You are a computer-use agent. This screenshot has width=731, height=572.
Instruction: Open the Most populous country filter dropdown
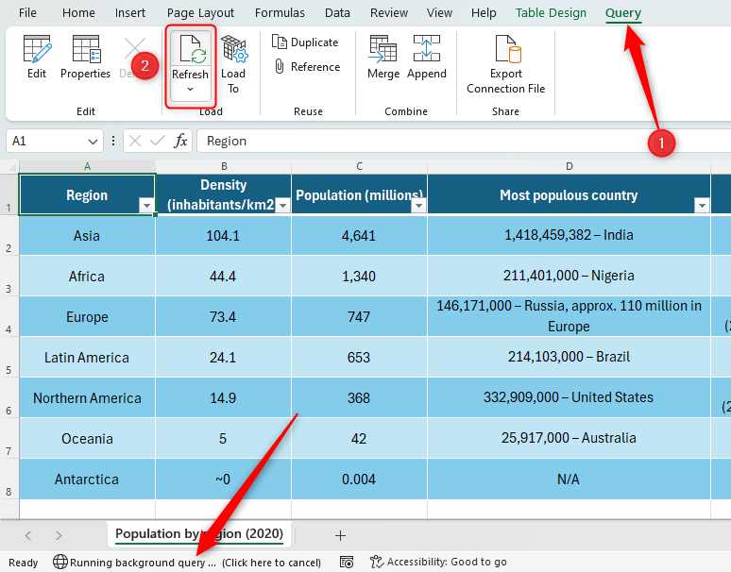702,206
